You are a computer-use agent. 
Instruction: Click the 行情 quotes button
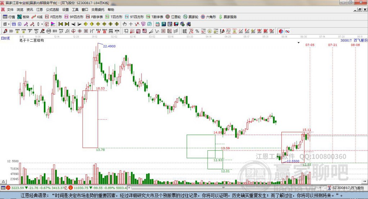(x=9, y=17)
